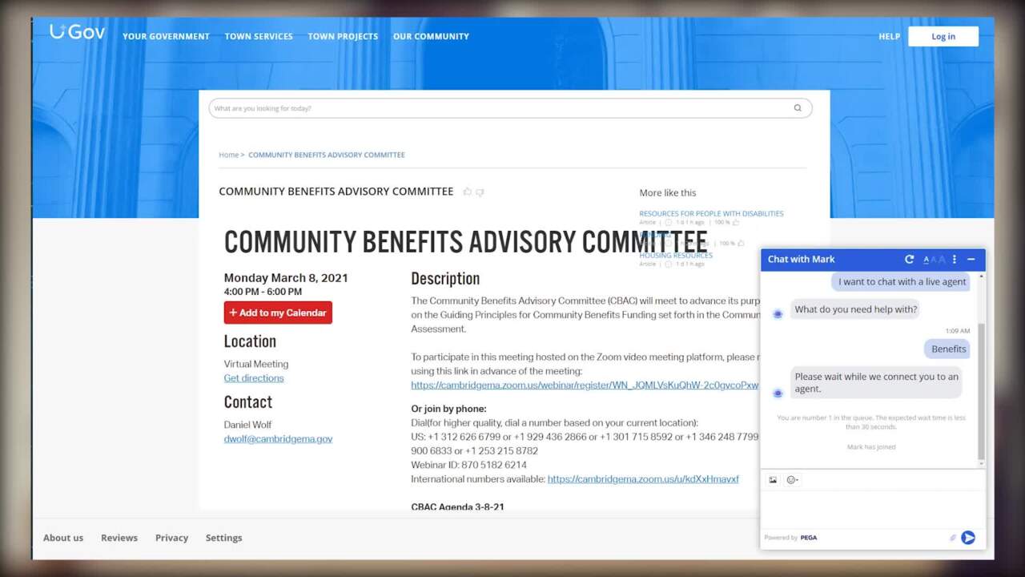Click the search magnifier icon
Image resolution: width=1025 pixels, height=577 pixels.
(798, 108)
